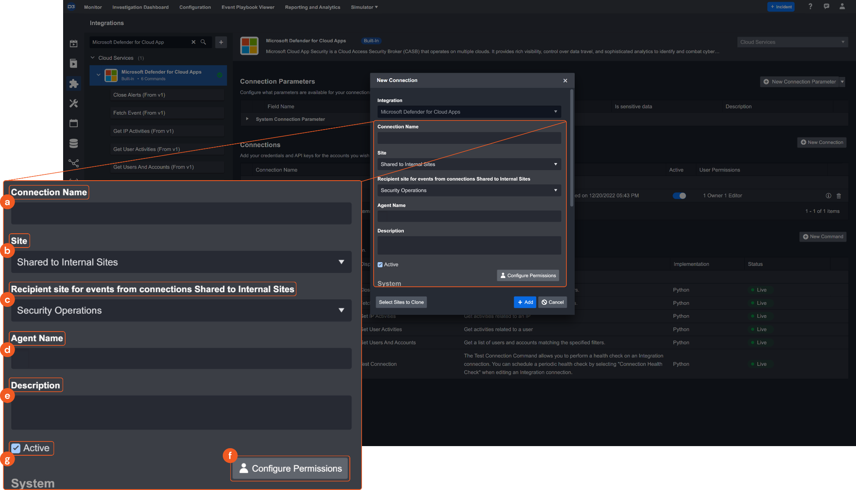Click the Select Sites to Clone button

coord(401,302)
